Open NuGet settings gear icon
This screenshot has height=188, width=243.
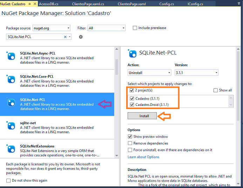click(81, 37)
